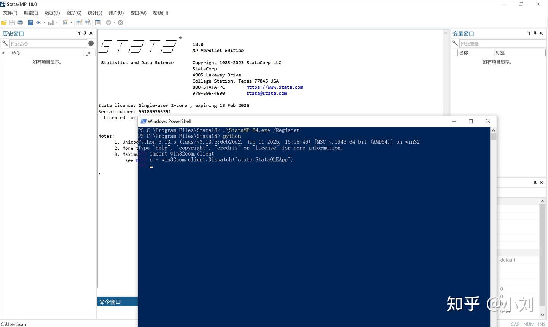Click the CAP indicator in status bar

coord(515,324)
